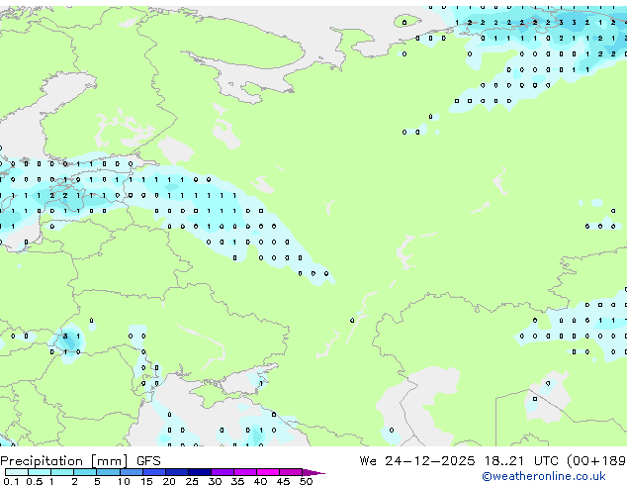The width and height of the screenshot is (627, 485).
Task: Click the '0.1' legend scale label
Action: (11, 481)
